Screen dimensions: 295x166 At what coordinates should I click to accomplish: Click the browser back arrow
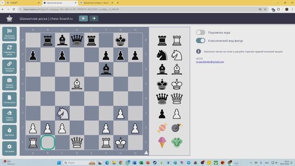tap(3, 9)
